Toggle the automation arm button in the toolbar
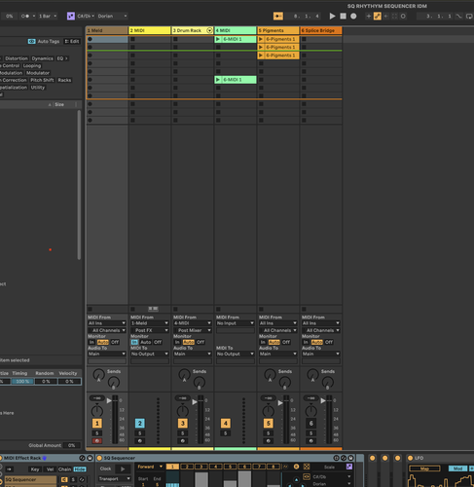Viewport: 474px width, 487px height. tap(378, 16)
